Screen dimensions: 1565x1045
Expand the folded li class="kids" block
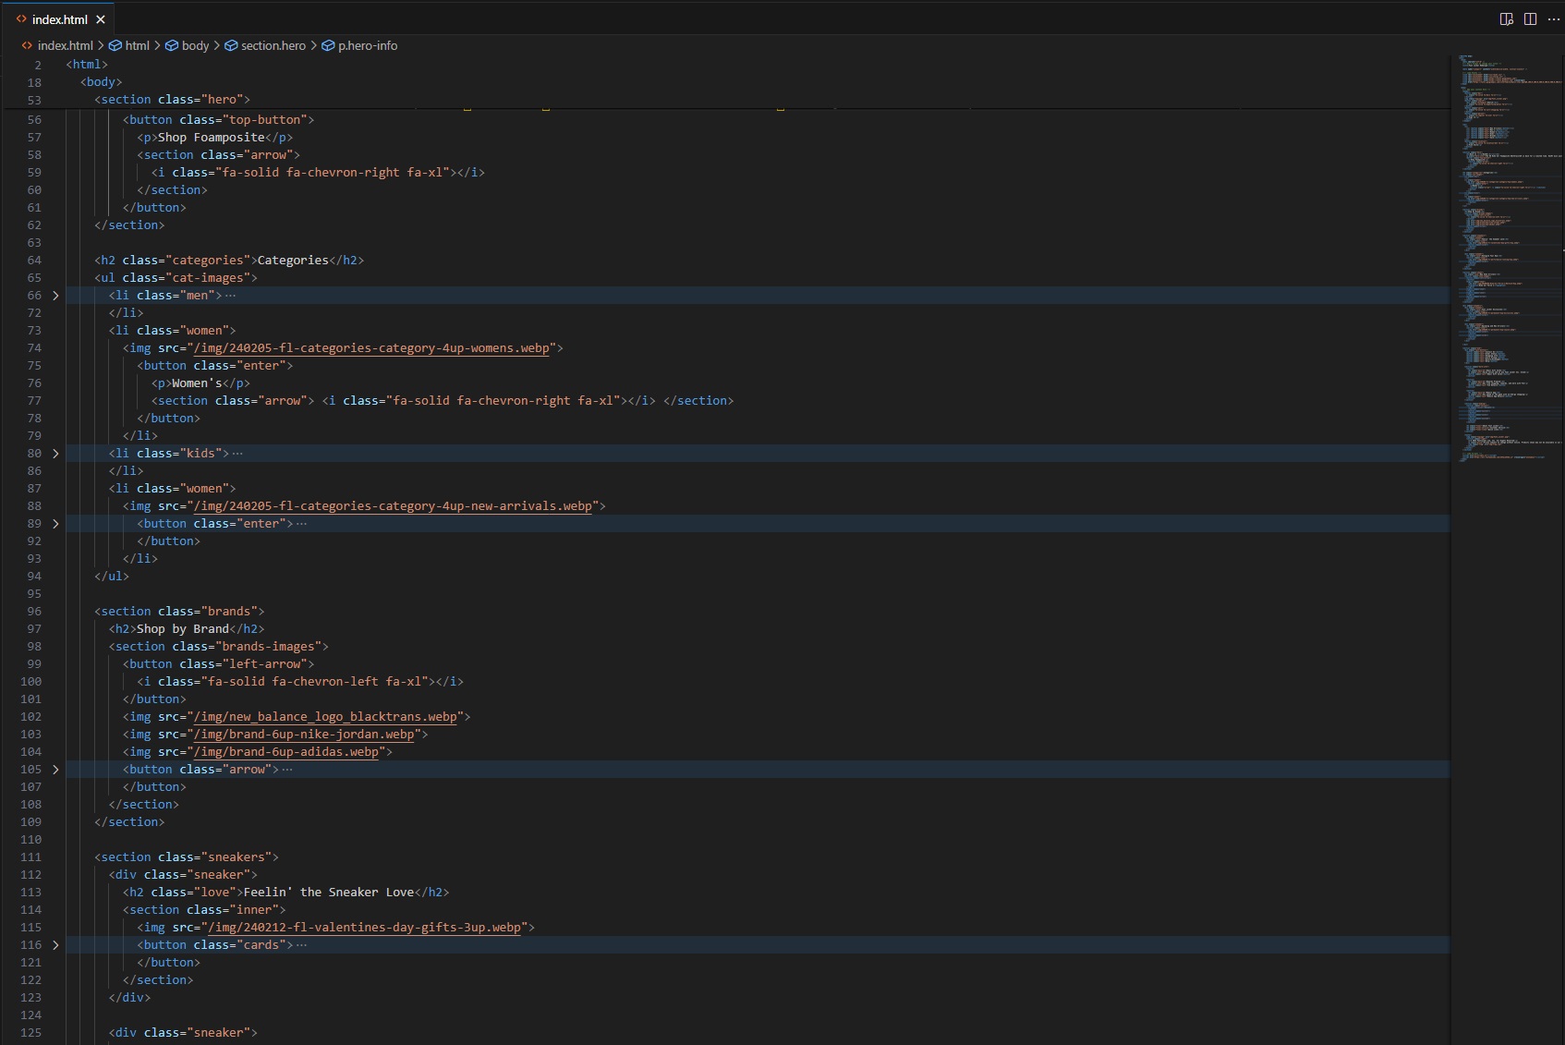pyautogui.click(x=55, y=454)
